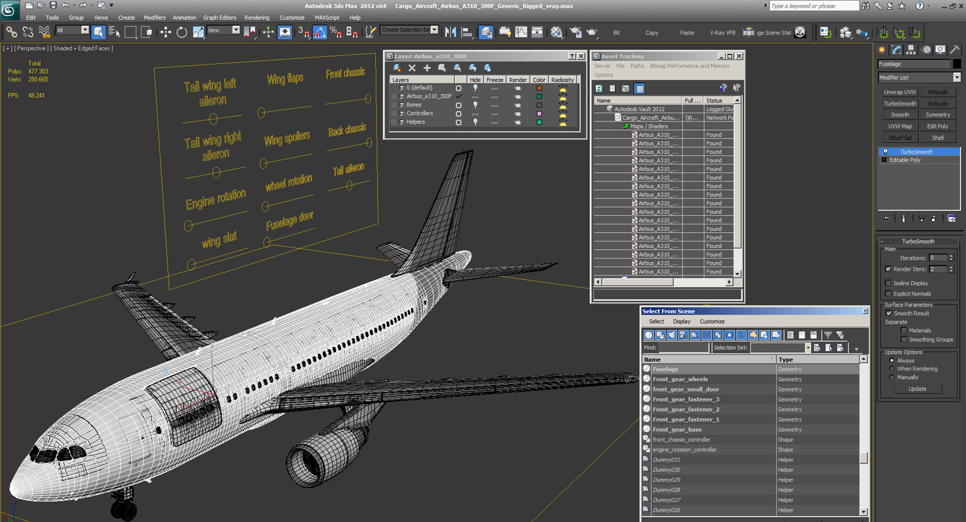Open the Material Editor icon
966x522 pixels.
[556, 31]
